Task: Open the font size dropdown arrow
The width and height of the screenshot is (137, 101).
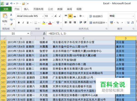Action: [x=52, y=16]
